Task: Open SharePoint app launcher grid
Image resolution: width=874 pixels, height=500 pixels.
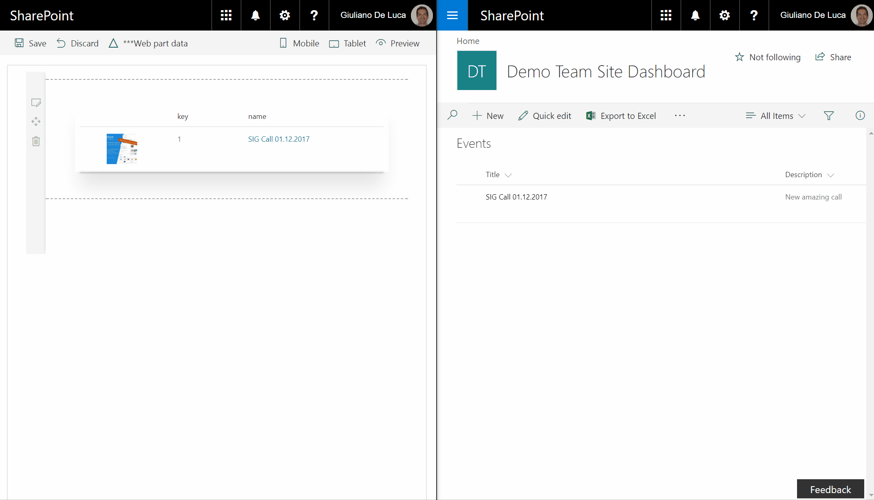Action: 226,15
